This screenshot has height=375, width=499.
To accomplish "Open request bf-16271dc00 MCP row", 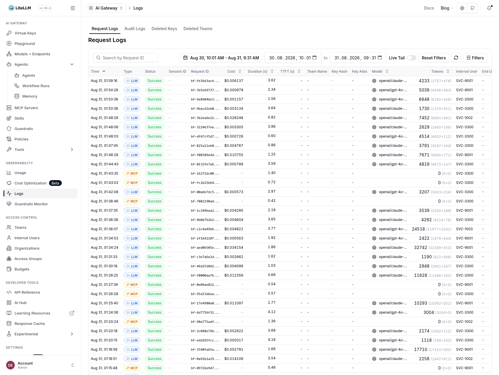I will click(290, 173).
